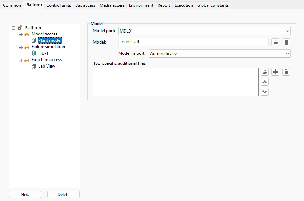Add an additional file with the plus icon

[275, 72]
